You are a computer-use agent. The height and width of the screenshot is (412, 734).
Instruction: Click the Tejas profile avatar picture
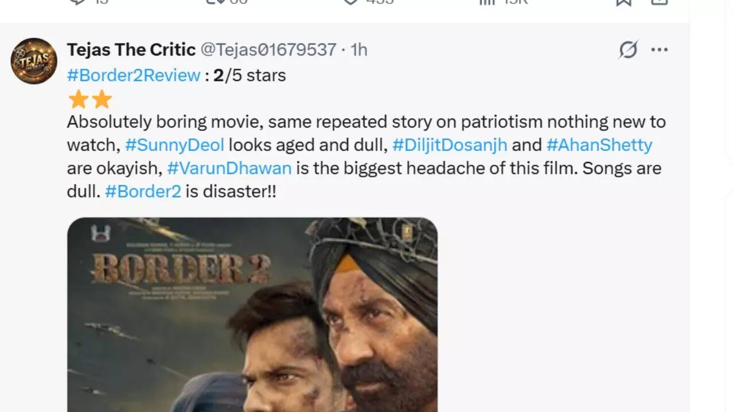pos(34,61)
